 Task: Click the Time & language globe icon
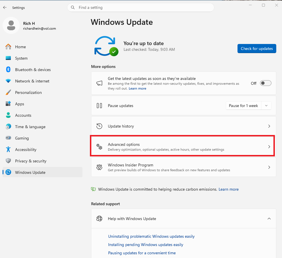click(8, 126)
